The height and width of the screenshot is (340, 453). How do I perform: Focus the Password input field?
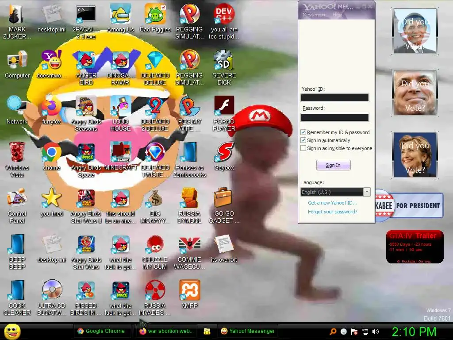(335, 117)
